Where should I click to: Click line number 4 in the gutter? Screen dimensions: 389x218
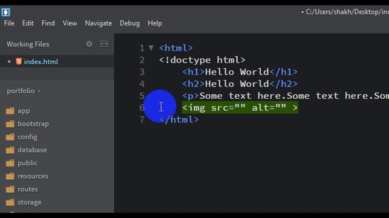pyautogui.click(x=142, y=84)
